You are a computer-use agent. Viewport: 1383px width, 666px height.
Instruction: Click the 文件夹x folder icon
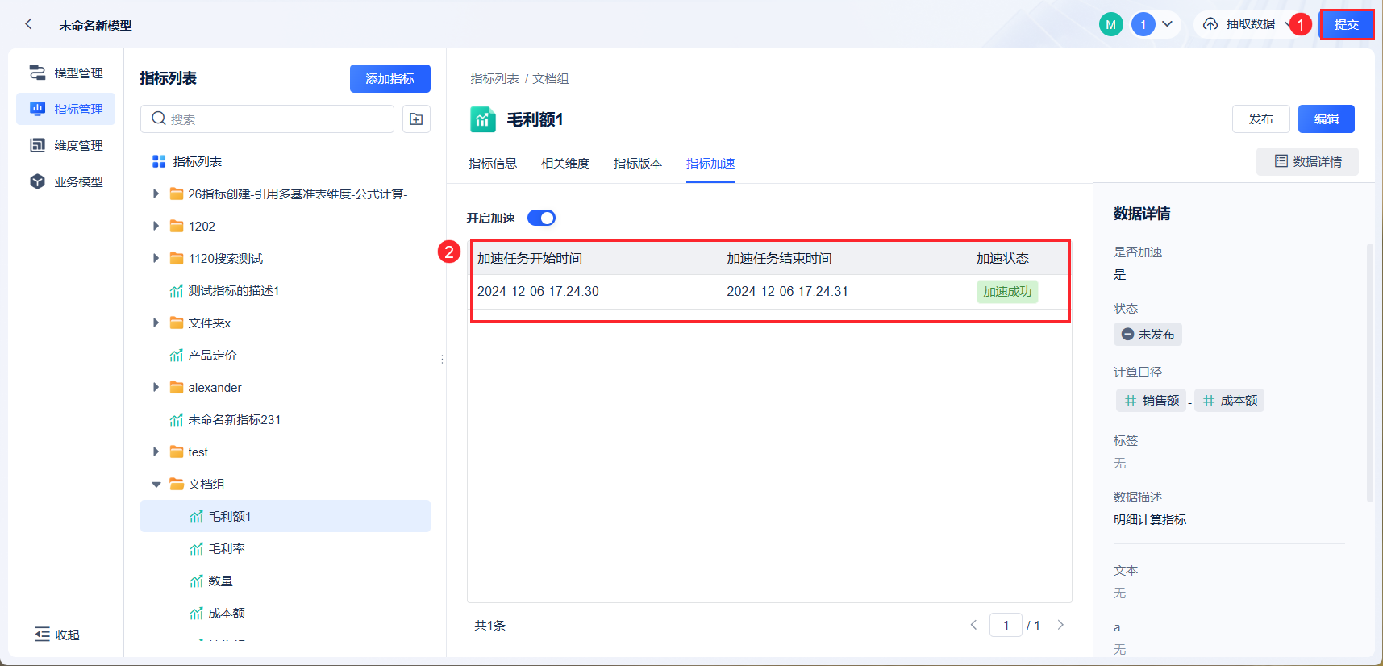click(x=177, y=323)
